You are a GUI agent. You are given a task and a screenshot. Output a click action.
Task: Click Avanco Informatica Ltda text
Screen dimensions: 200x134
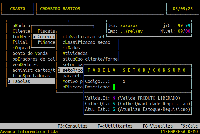[x=29, y=131]
